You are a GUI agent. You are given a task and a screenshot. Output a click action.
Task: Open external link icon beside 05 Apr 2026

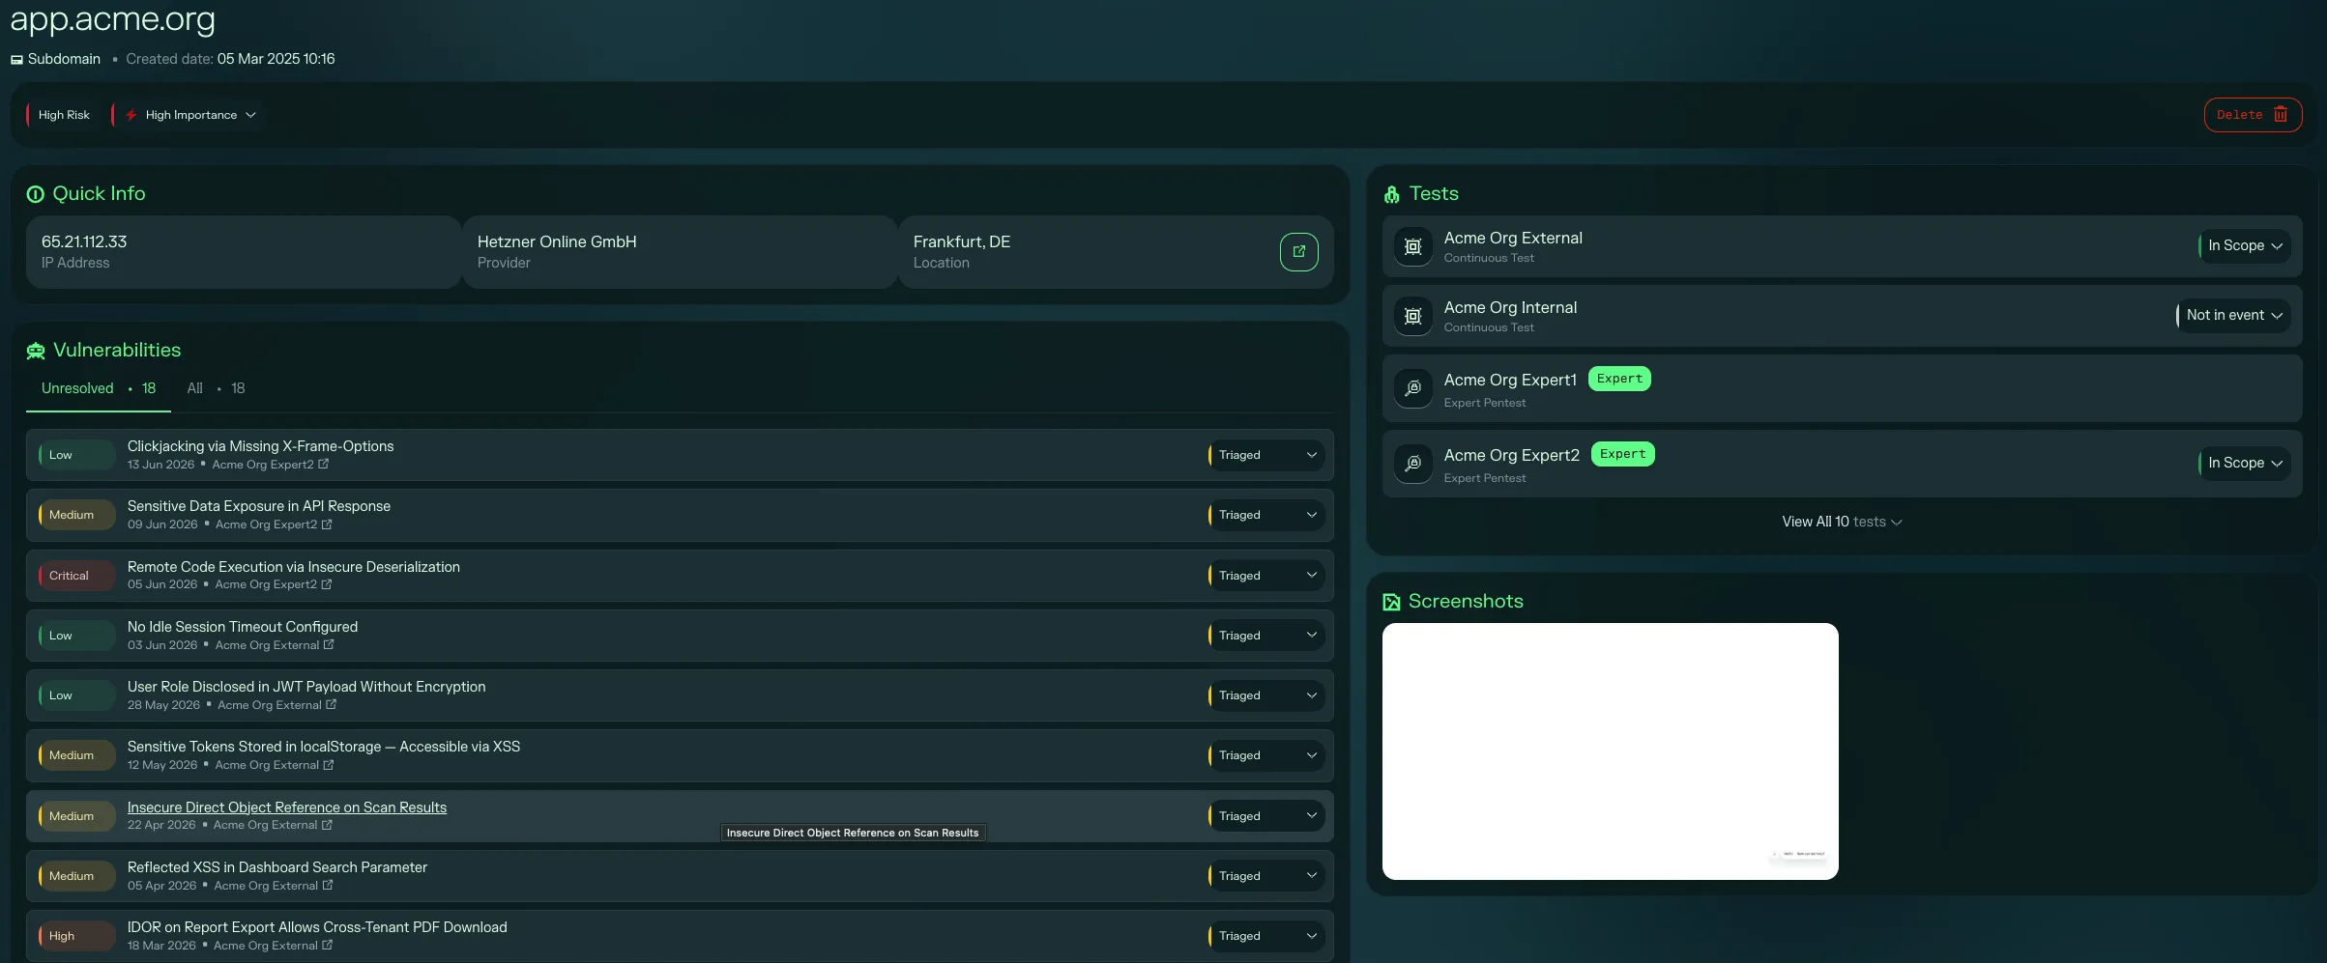pyautogui.click(x=328, y=886)
